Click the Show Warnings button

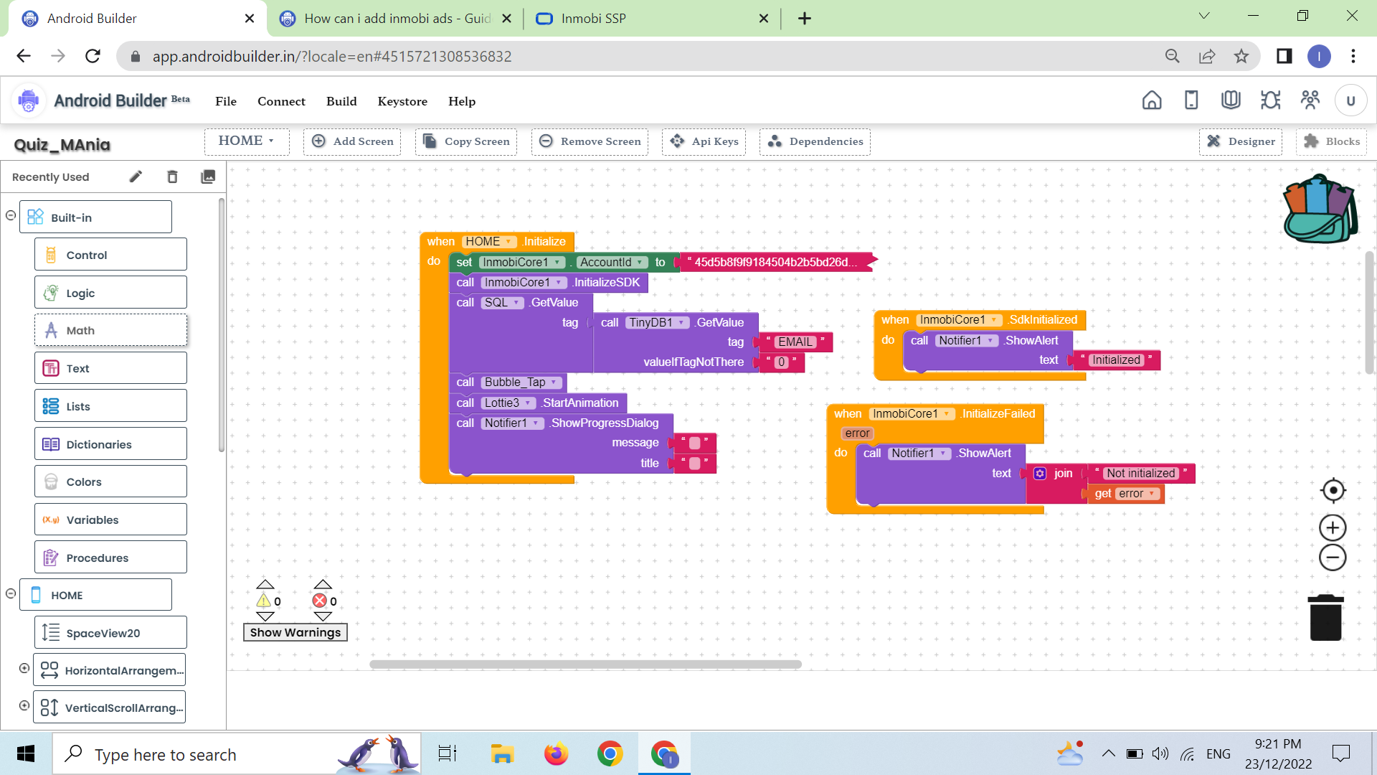coord(295,632)
